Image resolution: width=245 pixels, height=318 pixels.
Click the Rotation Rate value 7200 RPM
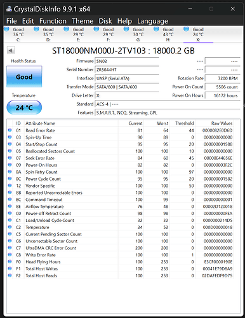(223, 78)
